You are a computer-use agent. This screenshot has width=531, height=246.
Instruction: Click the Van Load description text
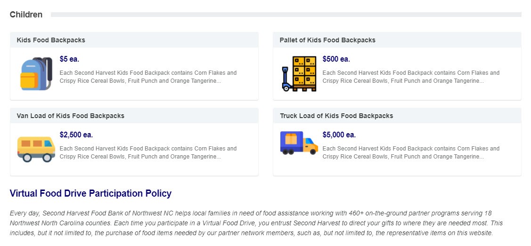click(x=148, y=152)
